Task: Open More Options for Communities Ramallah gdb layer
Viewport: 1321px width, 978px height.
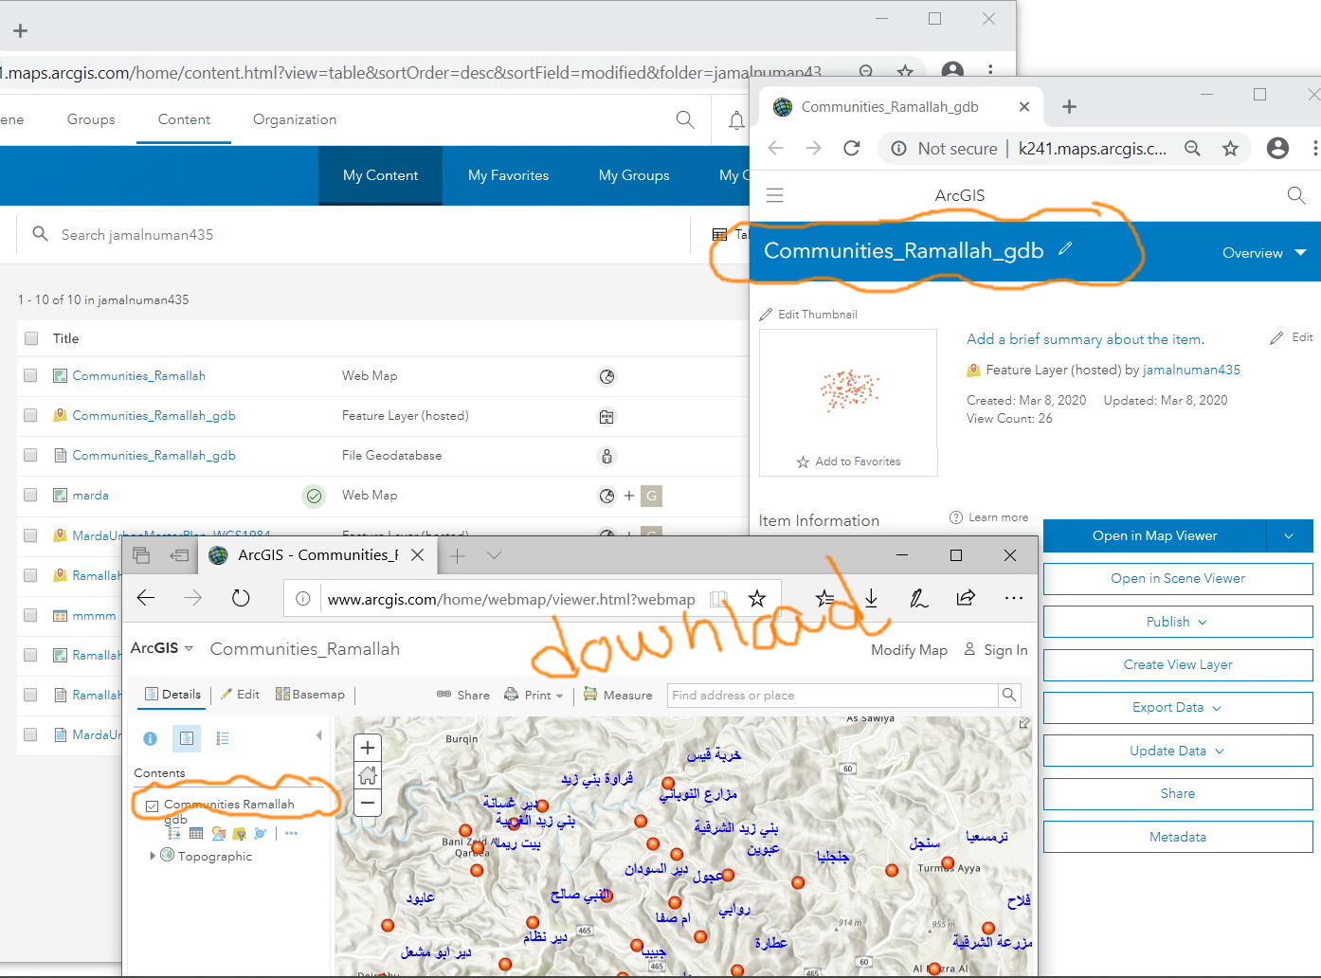Action: click(x=291, y=834)
